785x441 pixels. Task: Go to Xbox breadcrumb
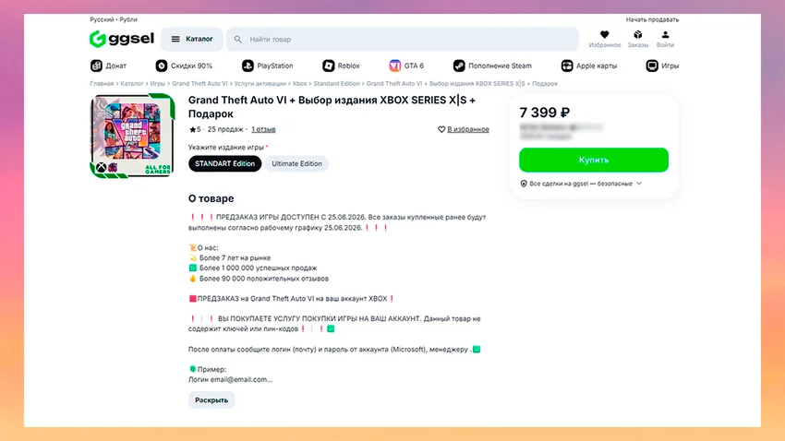[x=299, y=84]
